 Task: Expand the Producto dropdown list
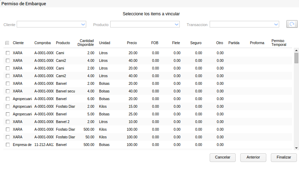click(x=177, y=25)
